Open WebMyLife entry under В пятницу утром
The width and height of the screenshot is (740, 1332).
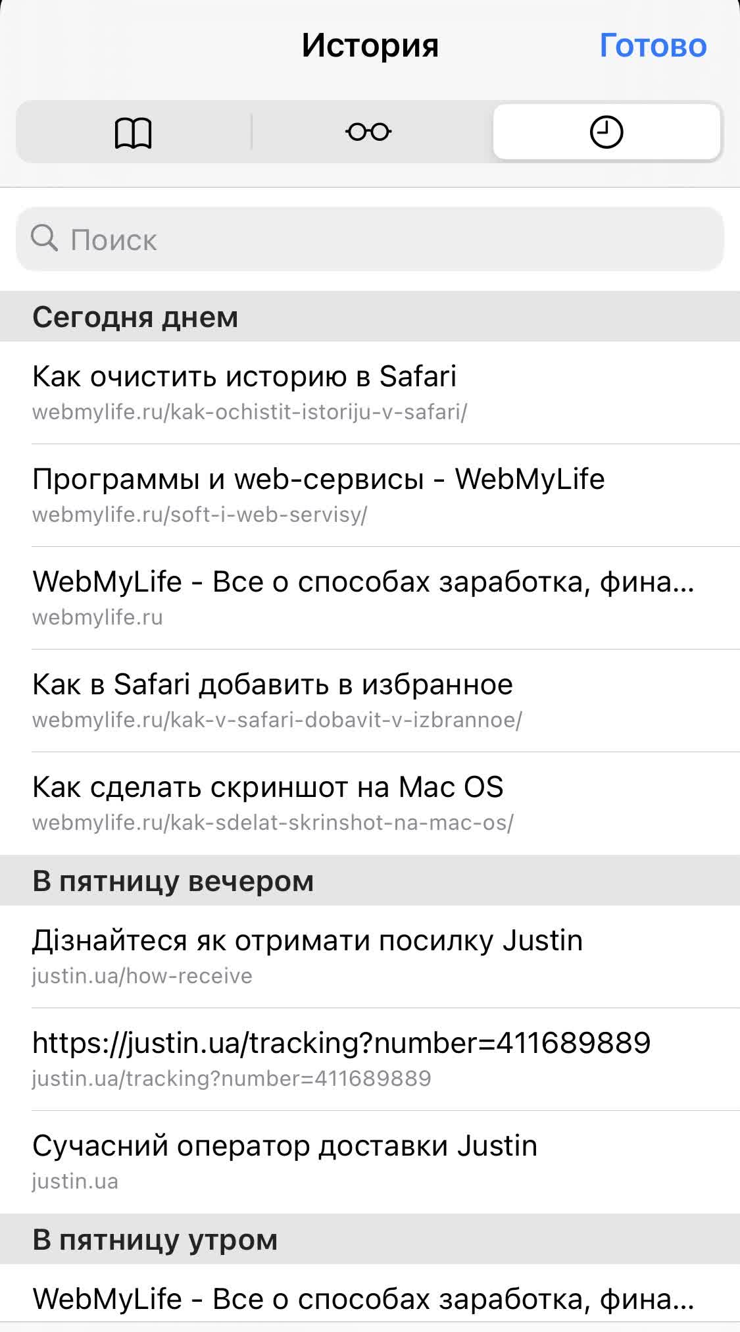[363, 1299]
